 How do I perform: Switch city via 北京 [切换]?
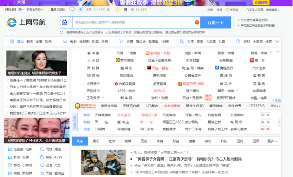58,10
